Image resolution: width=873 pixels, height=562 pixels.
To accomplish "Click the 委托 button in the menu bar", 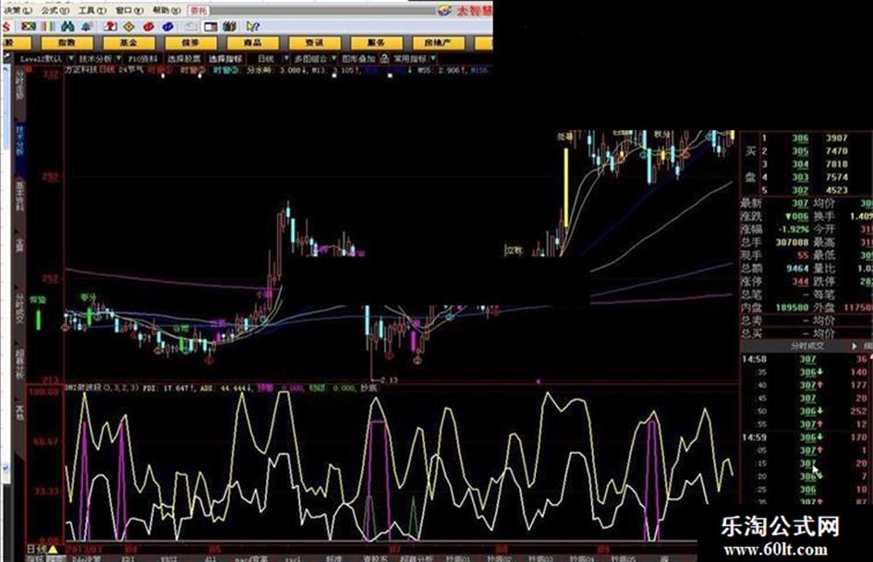I will pos(199,10).
